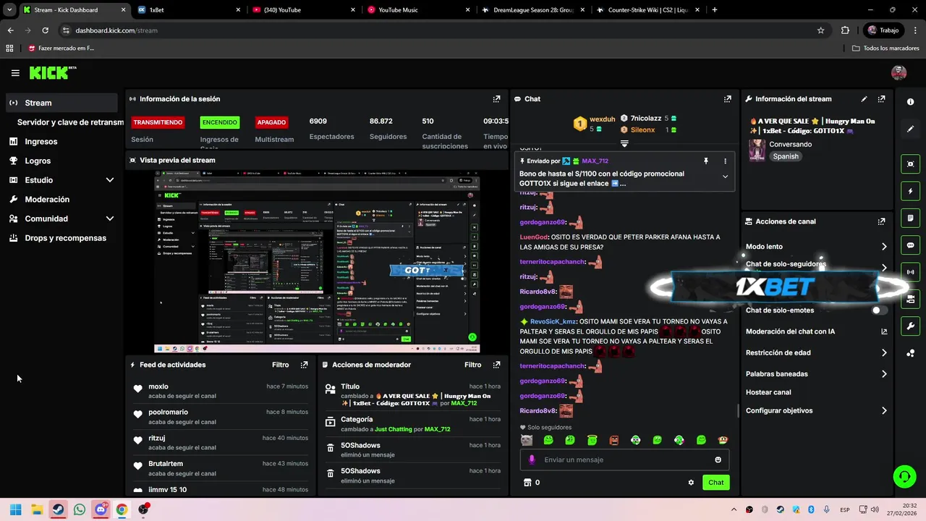Click the lightning bolt icon in right sidebar
The height and width of the screenshot is (521, 926).
click(911, 191)
